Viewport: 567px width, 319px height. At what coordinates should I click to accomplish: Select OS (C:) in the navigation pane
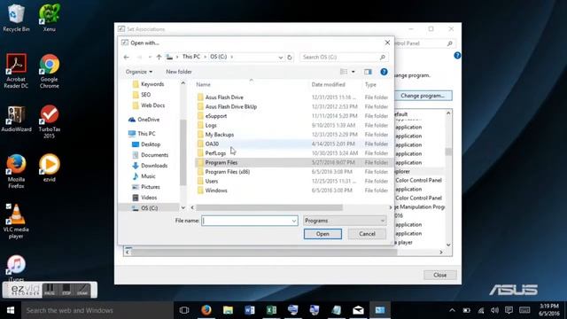pyautogui.click(x=149, y=208)
